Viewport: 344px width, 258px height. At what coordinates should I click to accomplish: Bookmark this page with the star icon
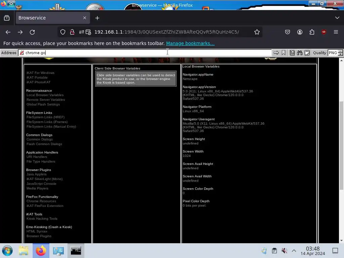coord(257,32)
